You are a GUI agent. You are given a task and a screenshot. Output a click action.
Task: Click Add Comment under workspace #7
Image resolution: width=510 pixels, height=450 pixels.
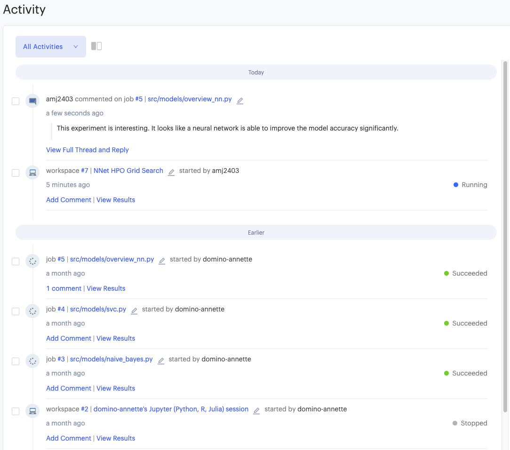68,199
